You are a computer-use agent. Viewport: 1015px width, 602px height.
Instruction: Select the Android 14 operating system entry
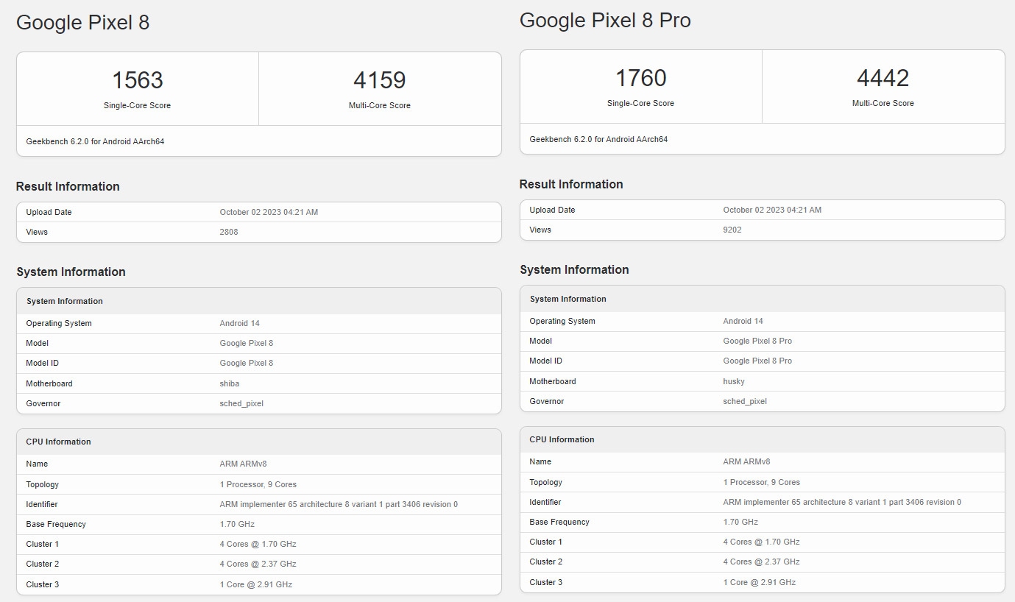(240, 322)
